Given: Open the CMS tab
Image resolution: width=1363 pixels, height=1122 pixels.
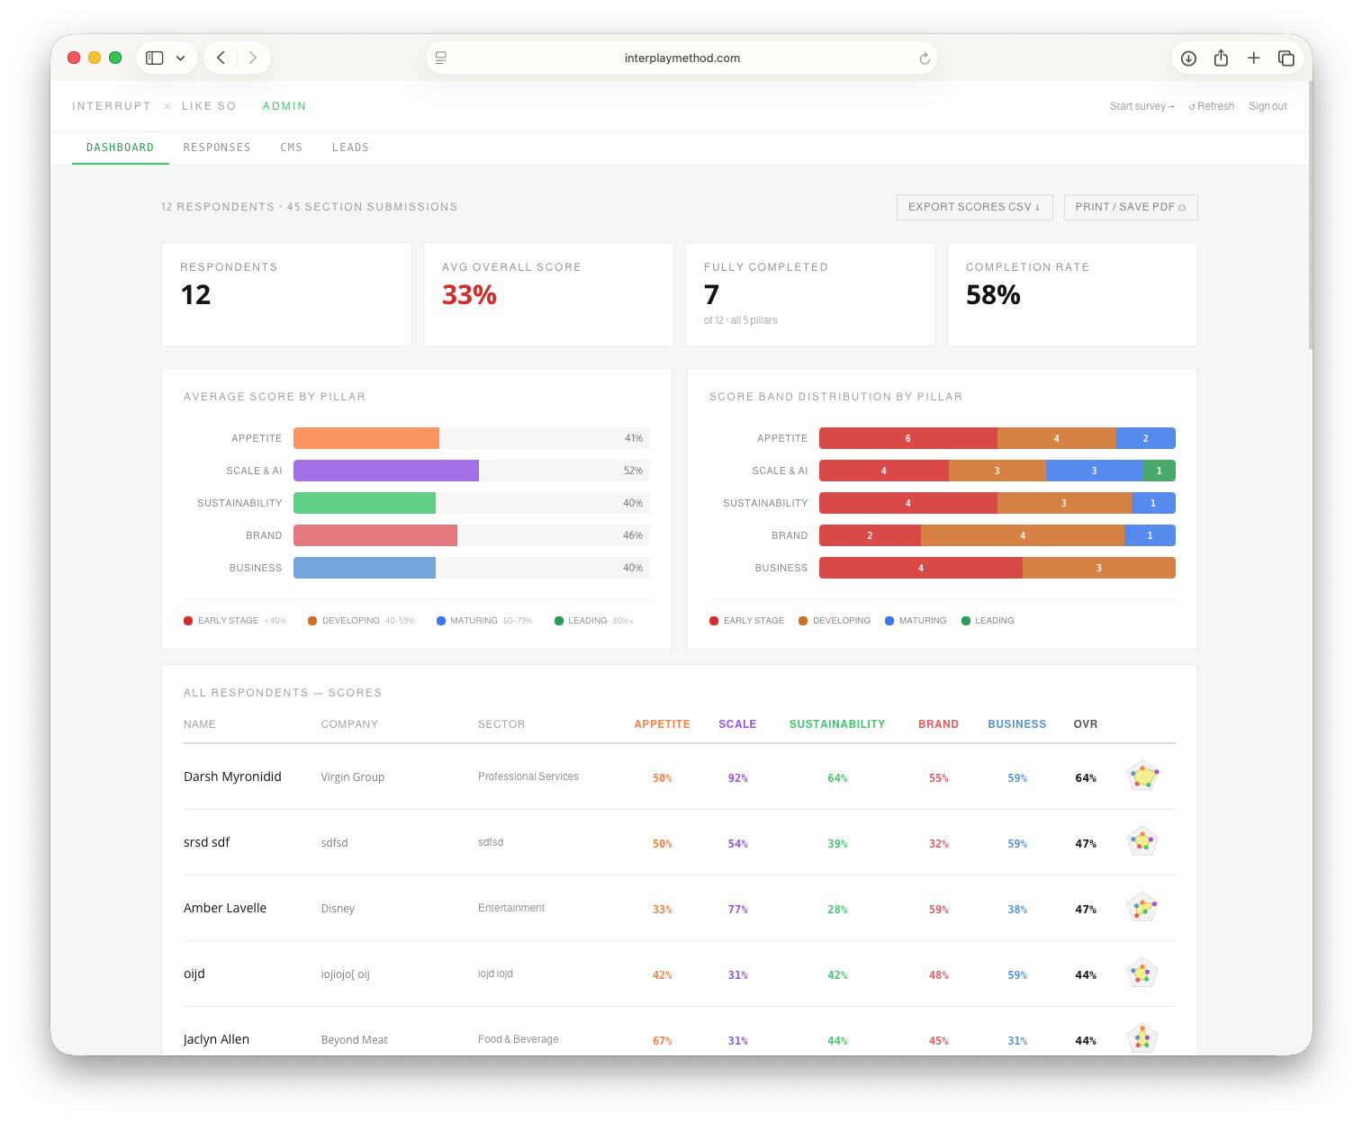Looking at the screenshot, I should [x=292, y=148].
